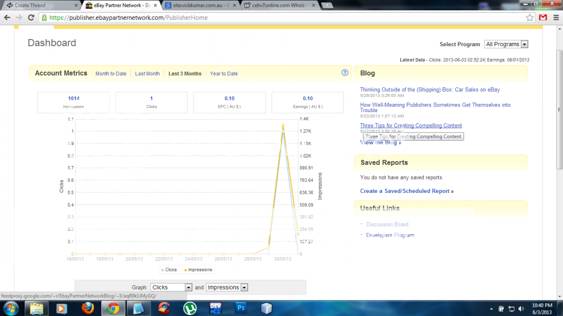Select Last 3 Months metrics range

(185, 74)
